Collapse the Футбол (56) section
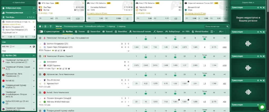 (x=34, y=56)
